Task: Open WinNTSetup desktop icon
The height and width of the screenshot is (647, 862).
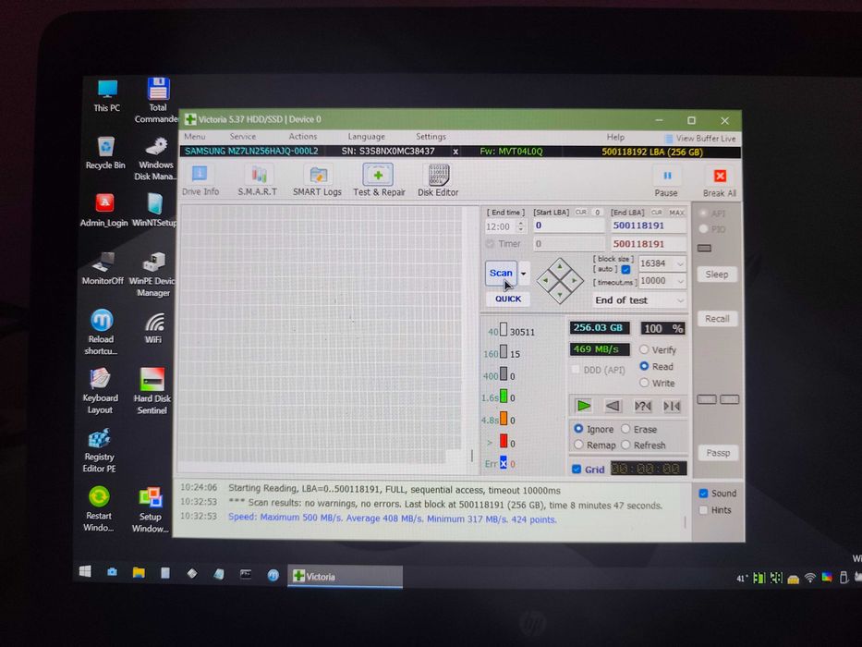Action: point(154,210)
